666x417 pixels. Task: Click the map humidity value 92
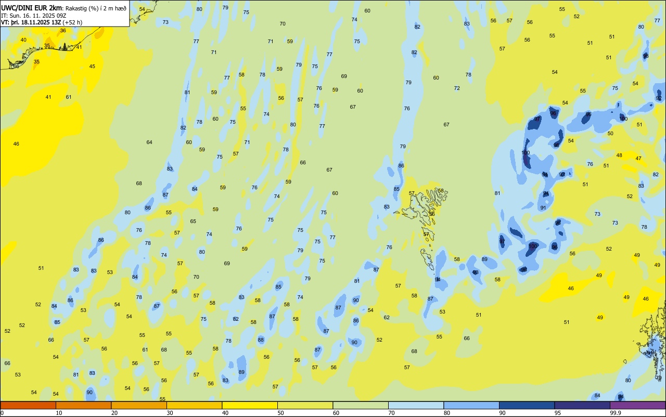[659, 98]
